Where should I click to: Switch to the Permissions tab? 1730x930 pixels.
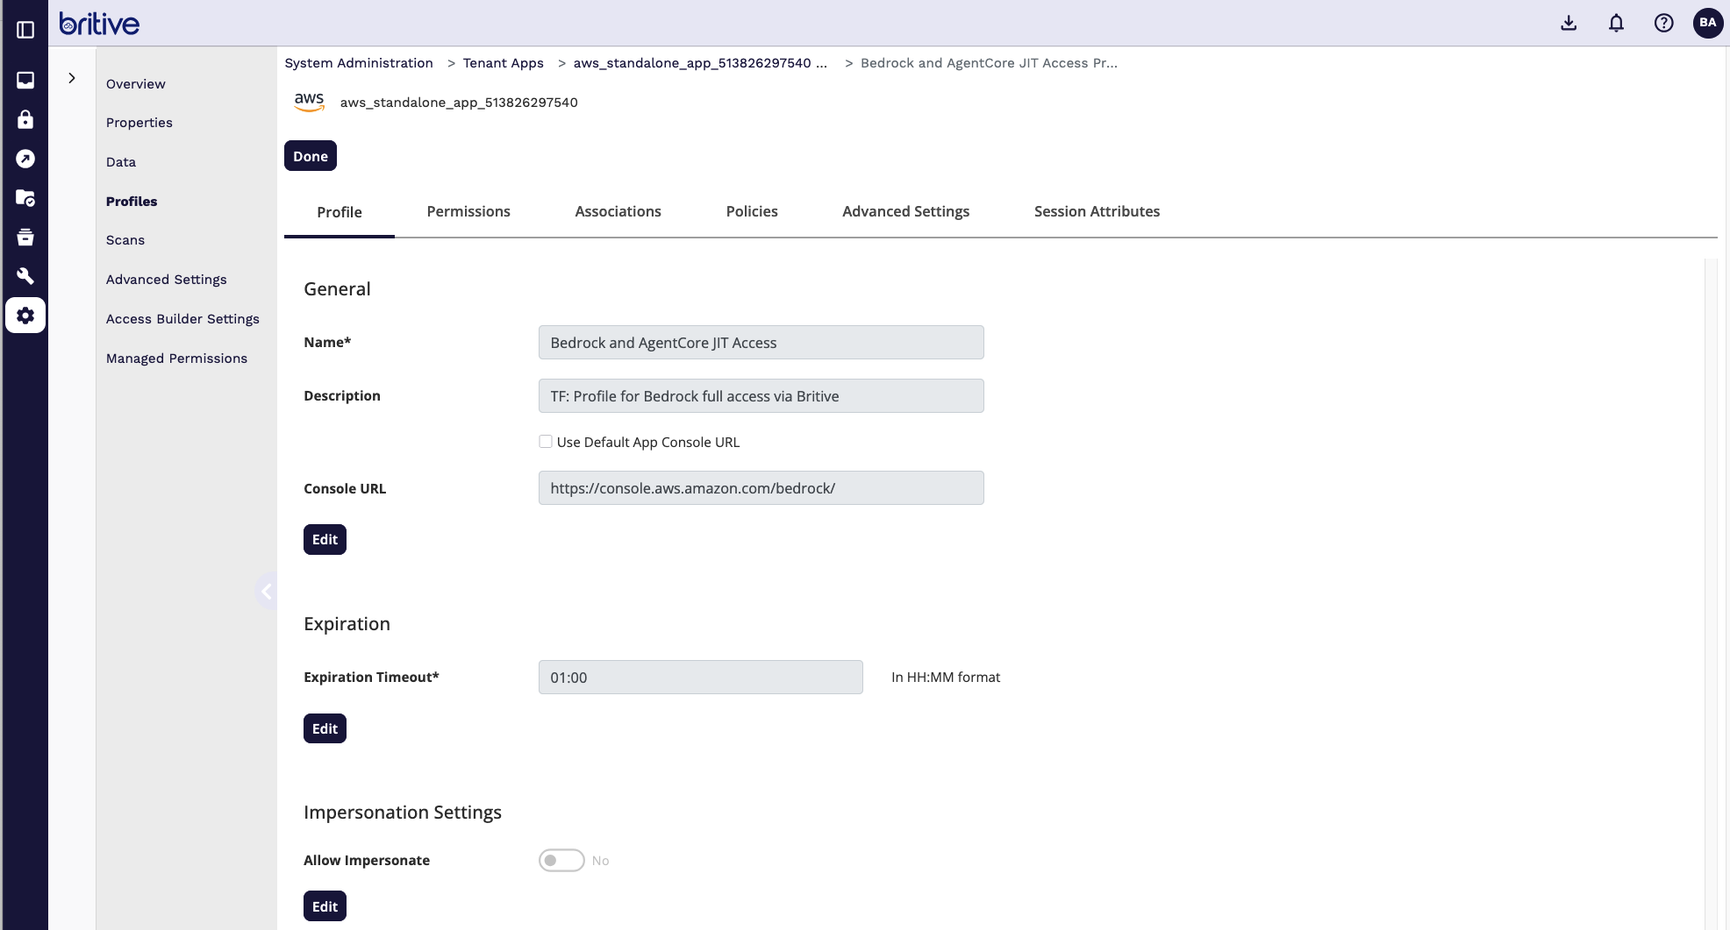tap(468, 211)
